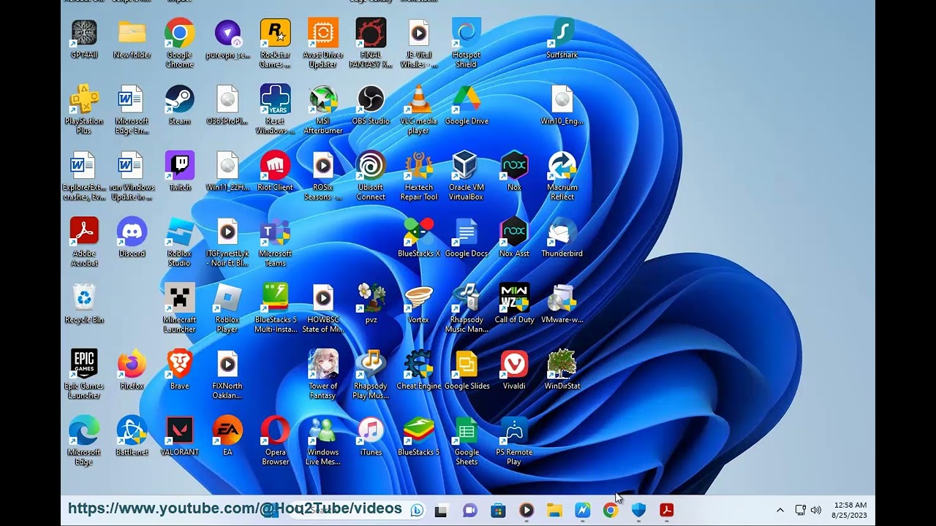Show hidden system tray icons
This screenshot has height=526, width=936.
[x=780, y=510]
